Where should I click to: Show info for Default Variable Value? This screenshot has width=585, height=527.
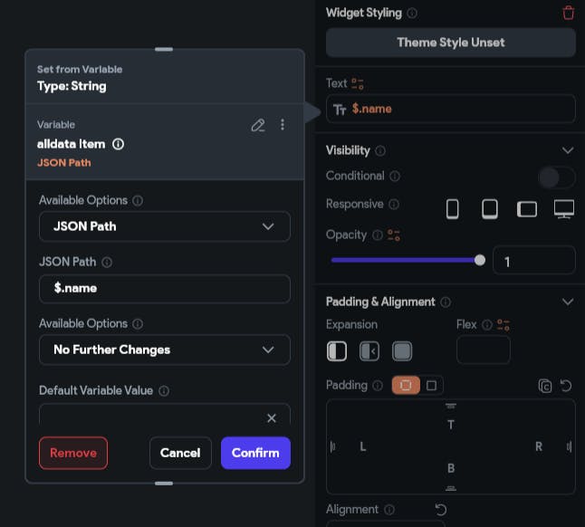point(164,391)
